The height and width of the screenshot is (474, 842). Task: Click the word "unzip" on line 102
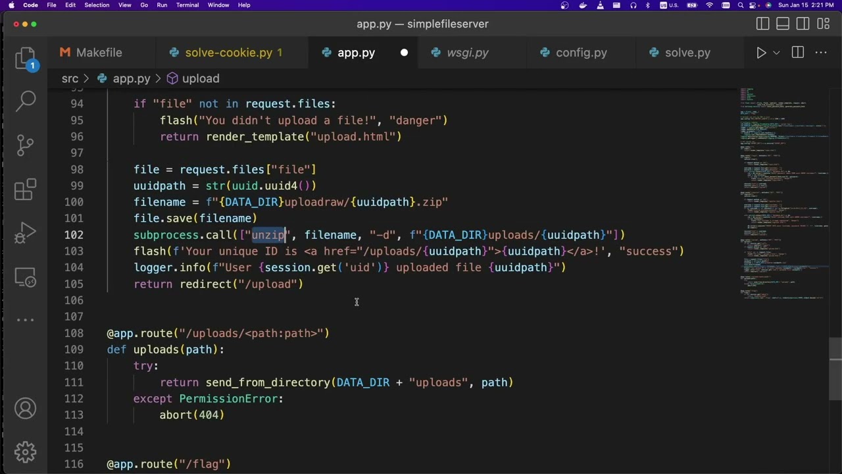point(268,235)
